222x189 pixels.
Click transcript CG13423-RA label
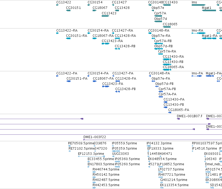coord(112,41)
